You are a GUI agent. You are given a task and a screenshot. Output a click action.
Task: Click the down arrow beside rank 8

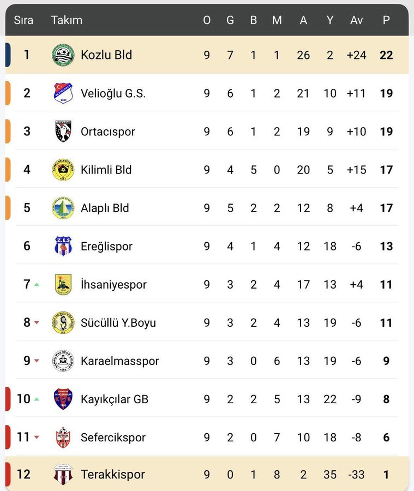[37, 322]
